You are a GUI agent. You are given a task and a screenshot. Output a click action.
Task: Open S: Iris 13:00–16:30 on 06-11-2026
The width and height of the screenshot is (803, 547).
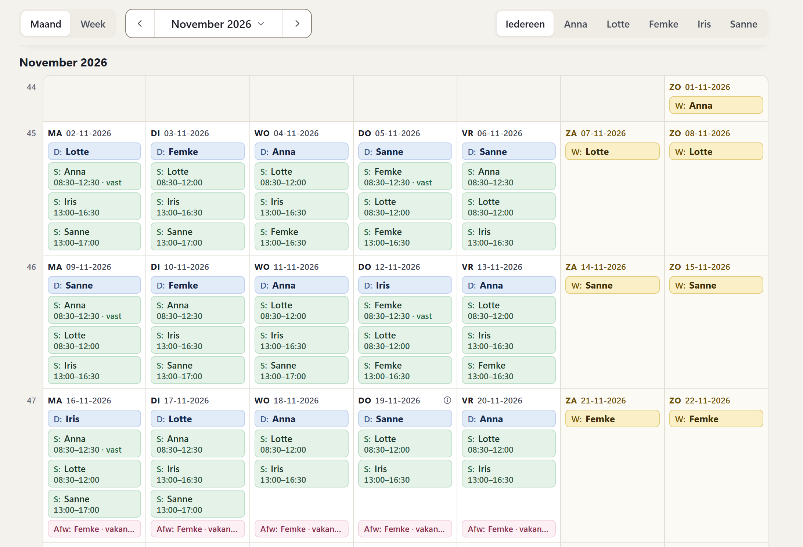[508, 237]
